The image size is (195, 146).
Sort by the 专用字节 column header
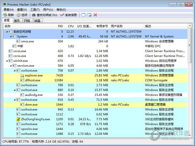[x=101, y=26]
